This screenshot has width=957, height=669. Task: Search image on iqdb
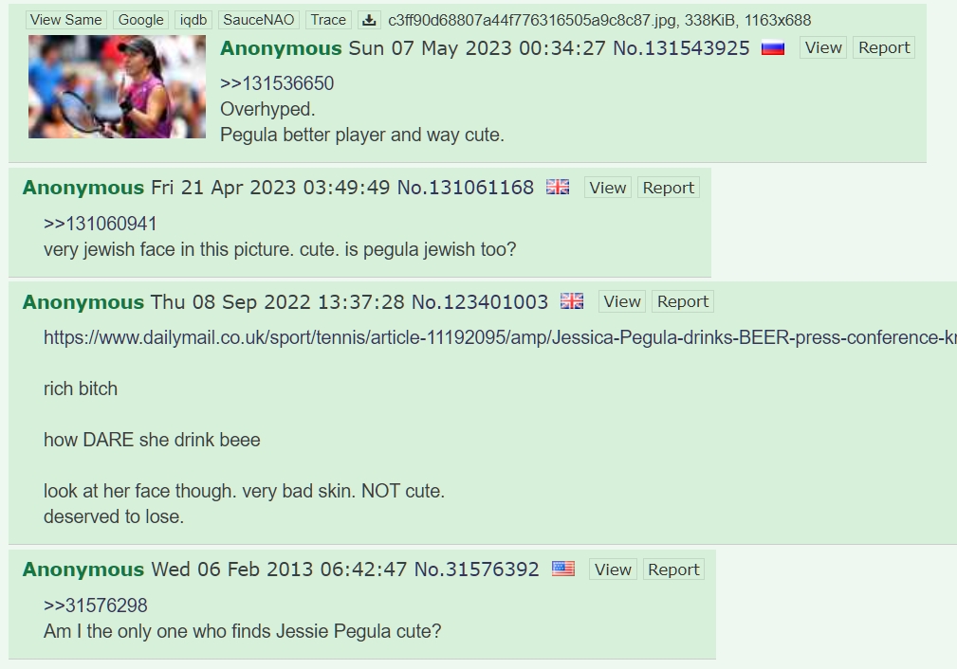tap(193, 20)
